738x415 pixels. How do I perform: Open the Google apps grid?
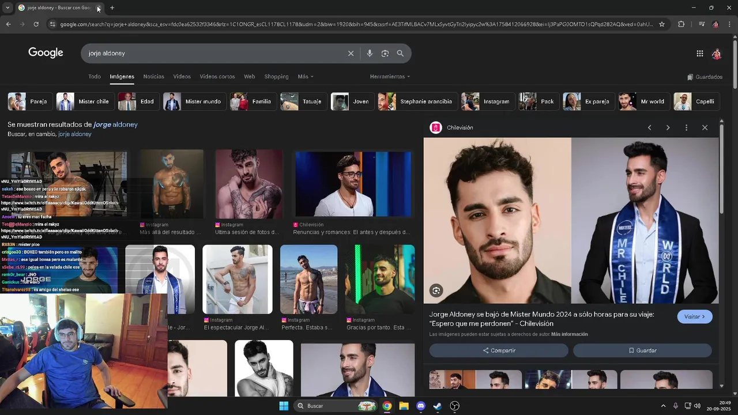coord(699,54)
